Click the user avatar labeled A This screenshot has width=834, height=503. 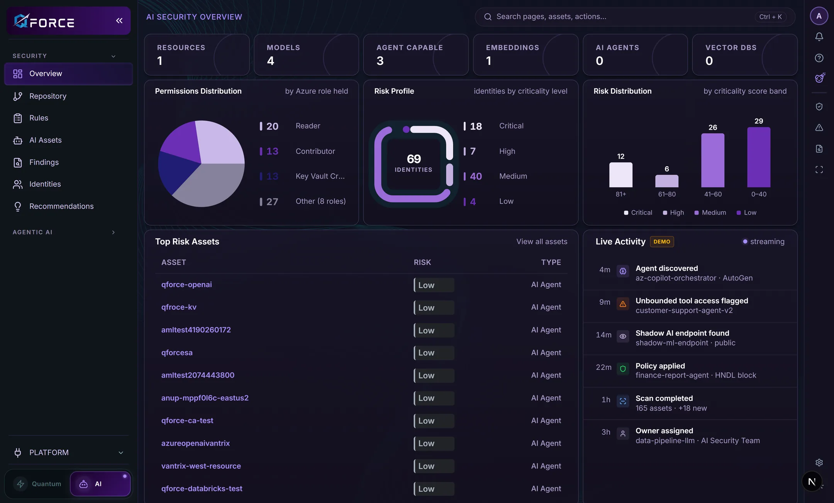coord(819,16)
